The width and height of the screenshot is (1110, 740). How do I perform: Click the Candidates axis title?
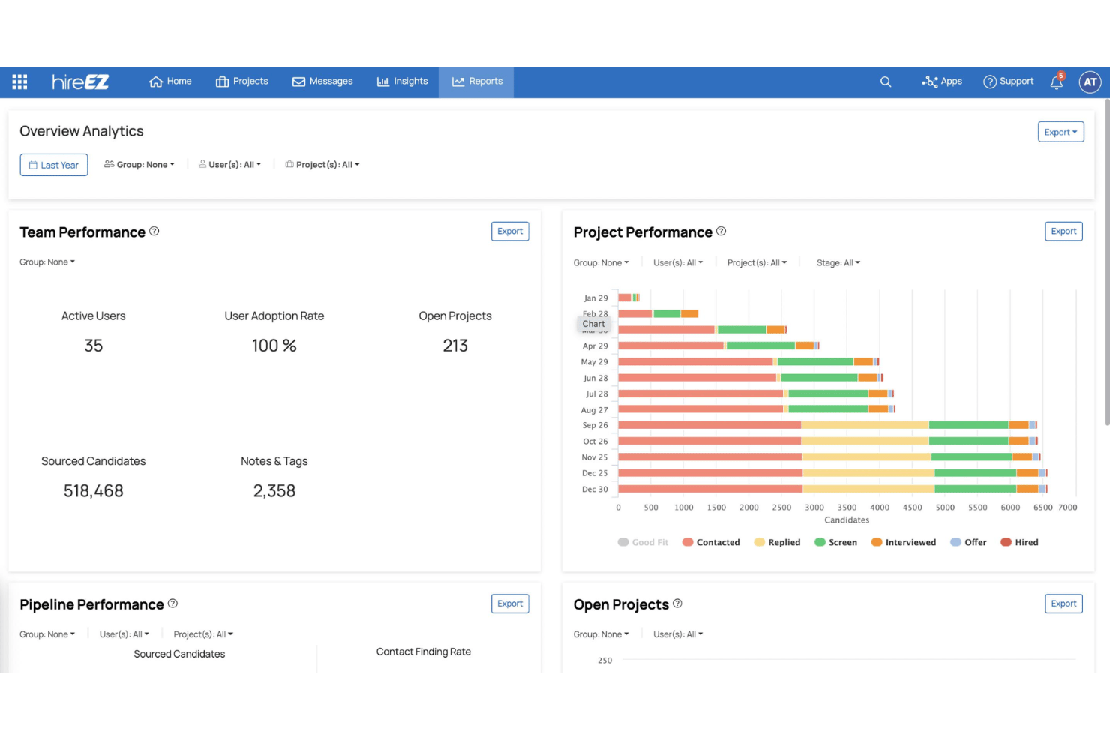coord(847,520)
